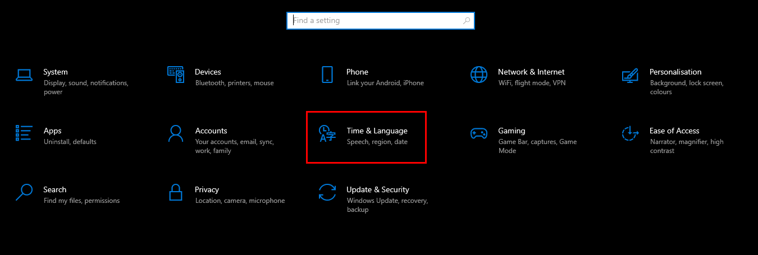The height and width of the screenshot is (255, 758).
Task: Open the Network & Internet globe icon
Action: pyautogui.click(x=479, y=75)
